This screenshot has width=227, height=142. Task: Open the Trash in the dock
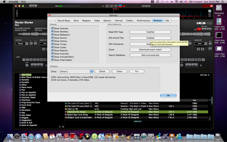(x=218, y=137)
